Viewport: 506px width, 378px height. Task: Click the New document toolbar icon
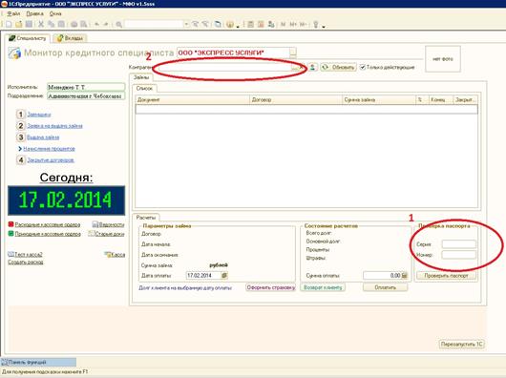pyautogui.click(x=9, y=24)
